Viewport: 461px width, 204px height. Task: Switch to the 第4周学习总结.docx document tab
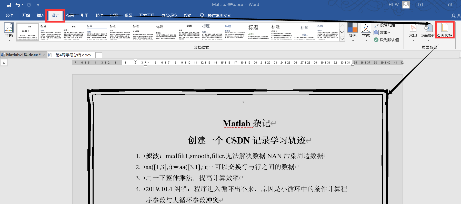coord(71,55)
